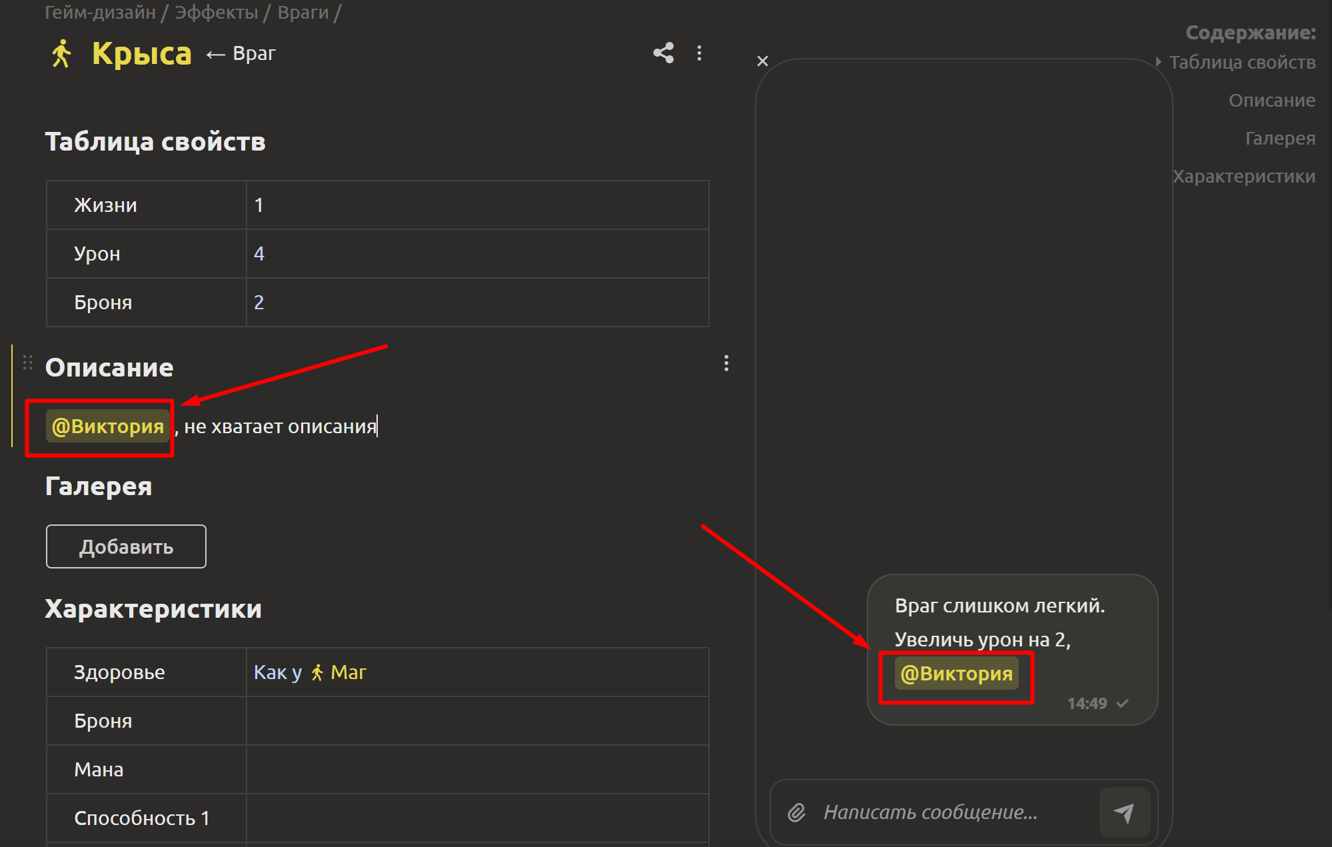
Task: Open the Враги breadcrumb link
Action: pos(303,12)
